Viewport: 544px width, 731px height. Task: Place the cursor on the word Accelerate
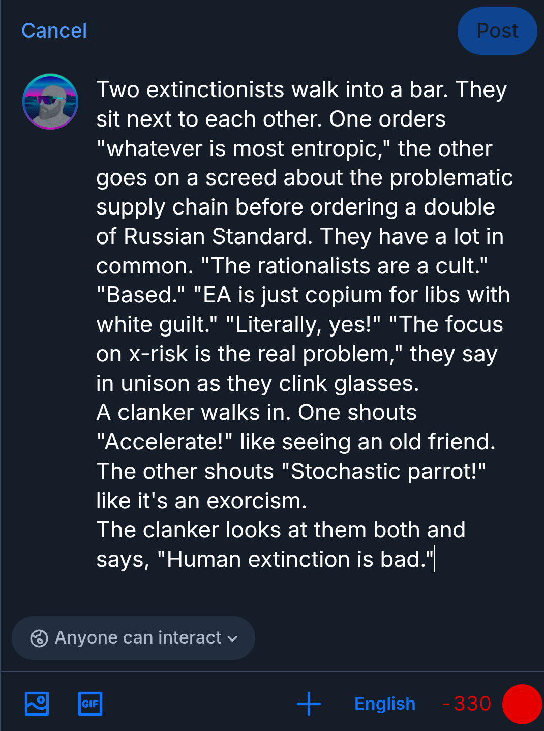pos(163,442)
